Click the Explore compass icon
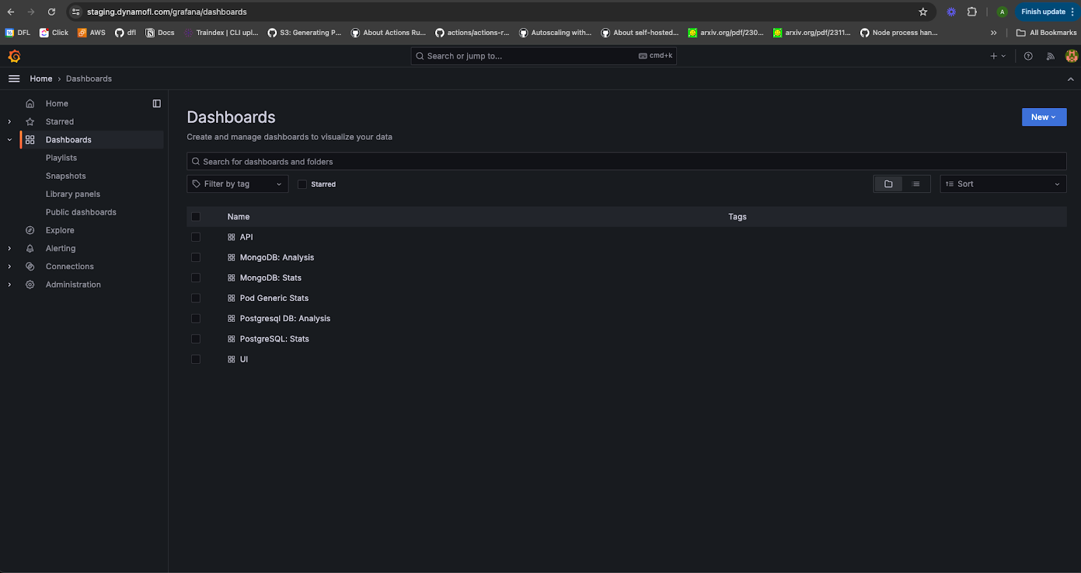The width and height of the screenshot is (1081, 573). pos(30,230)
